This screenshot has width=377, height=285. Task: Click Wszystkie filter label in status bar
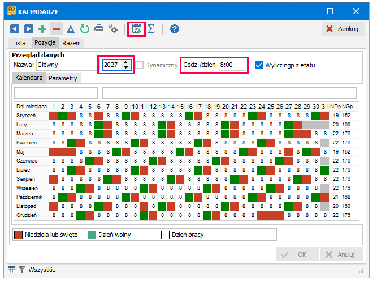click(42, 270)
